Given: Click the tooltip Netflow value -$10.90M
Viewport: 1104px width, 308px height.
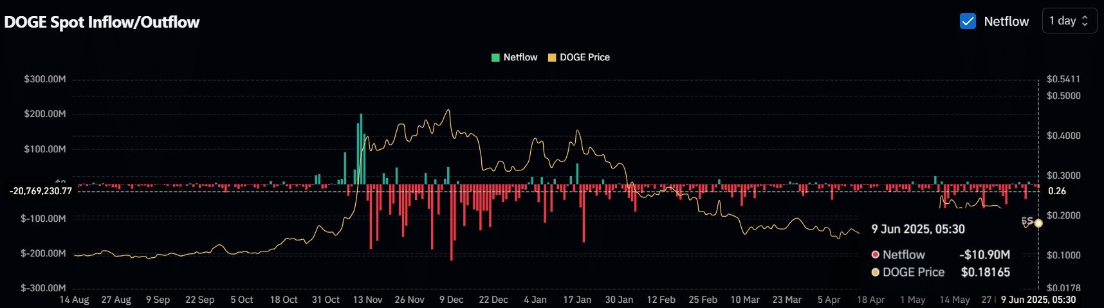Looking at the screenshot, I should tap(984, 255).
